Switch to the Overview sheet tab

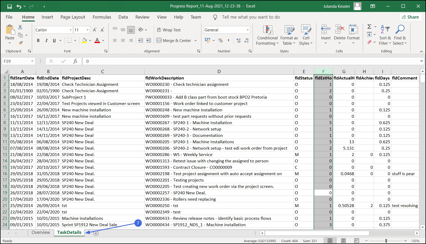tap(41, 232)
